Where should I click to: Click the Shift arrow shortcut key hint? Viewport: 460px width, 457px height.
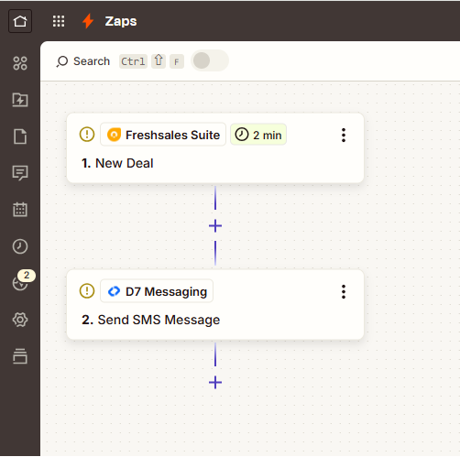[x=159, y=60]
